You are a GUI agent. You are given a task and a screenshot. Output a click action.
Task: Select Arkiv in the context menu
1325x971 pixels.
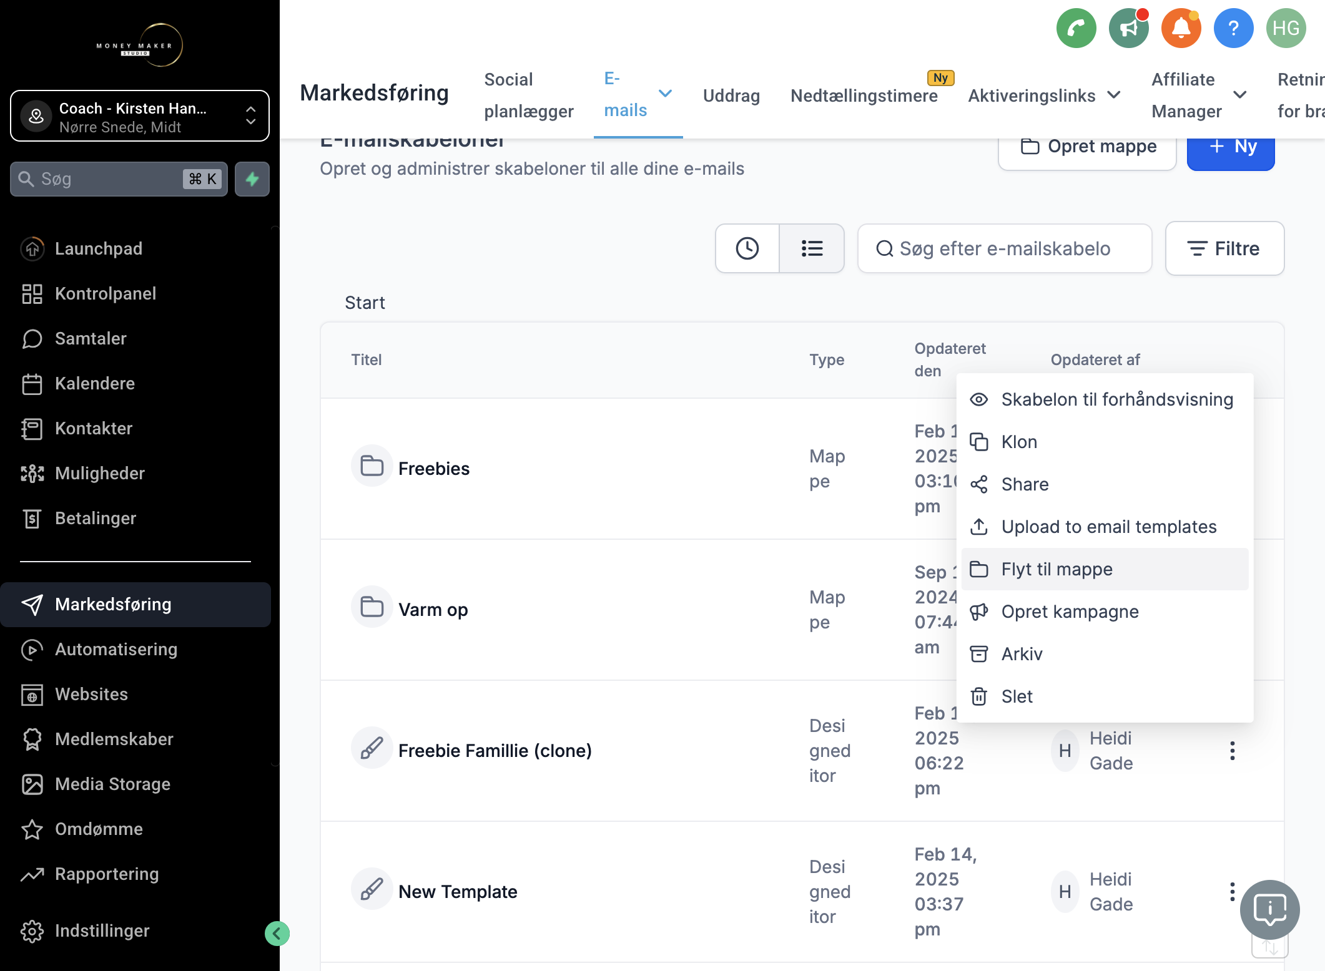click(1105, 654)
